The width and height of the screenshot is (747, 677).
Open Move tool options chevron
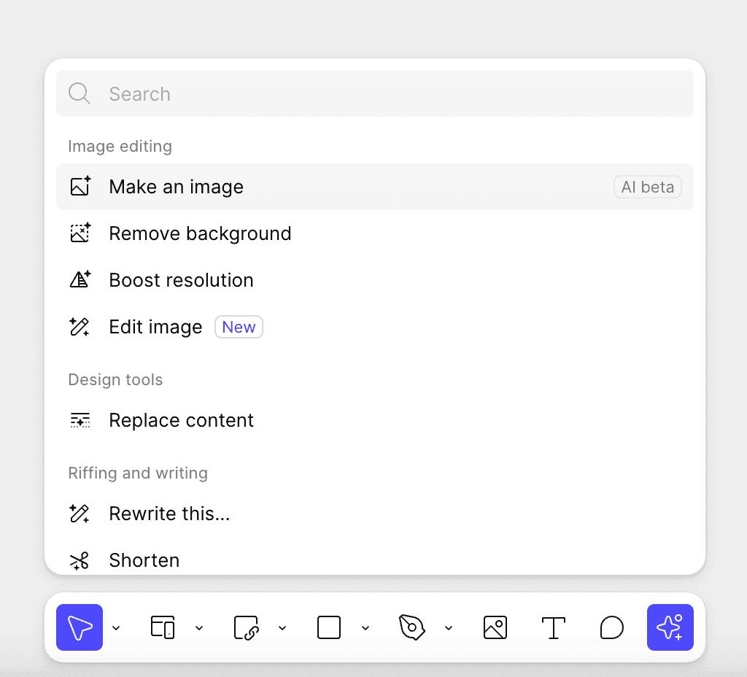pos(116,628)
